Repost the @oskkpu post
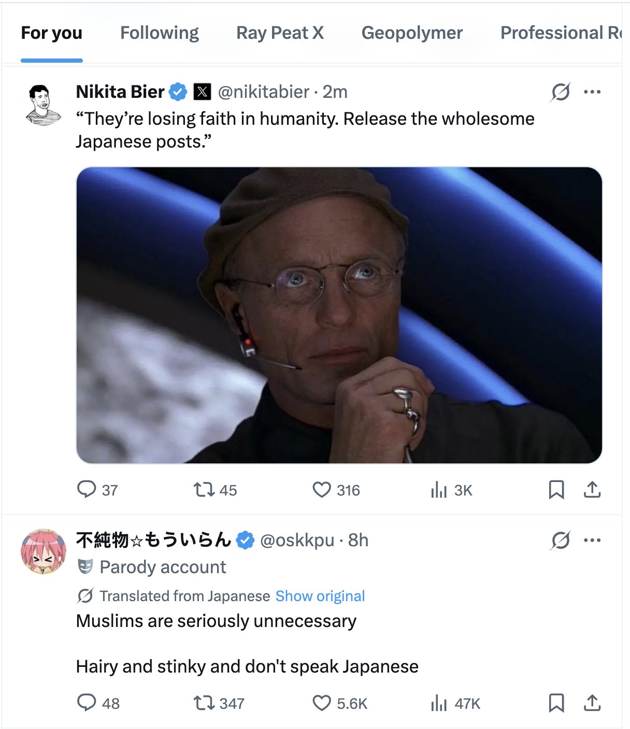630x729 pixels. [x=204, y=703]
